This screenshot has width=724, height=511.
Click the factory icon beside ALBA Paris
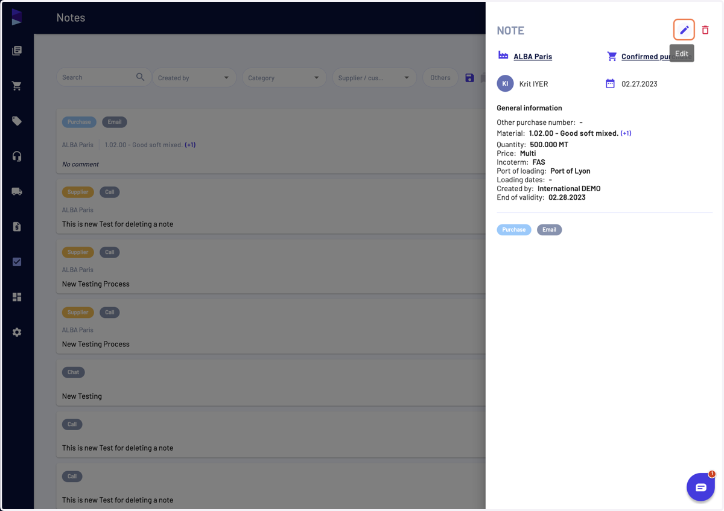pyautogui.click(x=503, y=56)
